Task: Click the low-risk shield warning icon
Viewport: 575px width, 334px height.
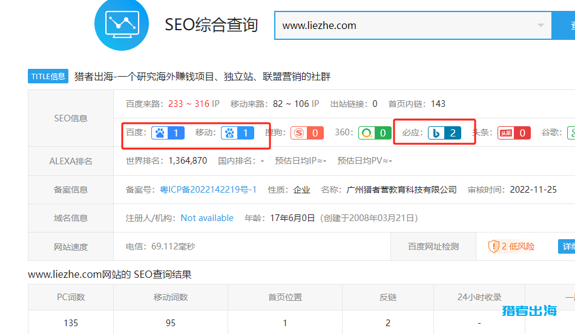Action: [493, 246]
